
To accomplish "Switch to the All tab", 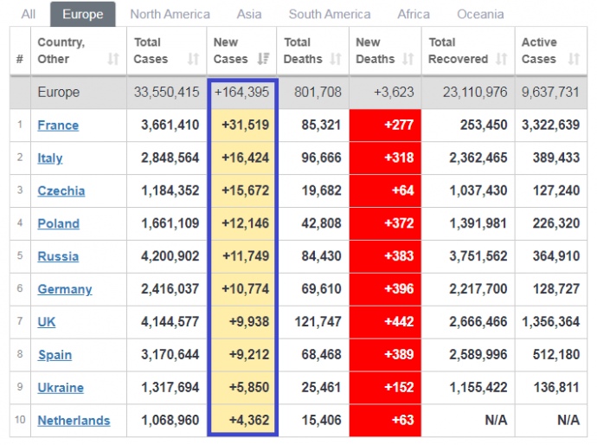I will [29, 14].
